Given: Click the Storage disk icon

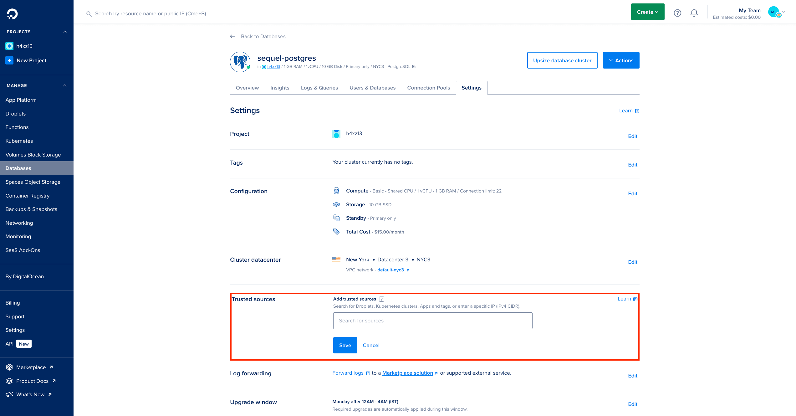Looking at the screenshot, I should click(336, 204).
